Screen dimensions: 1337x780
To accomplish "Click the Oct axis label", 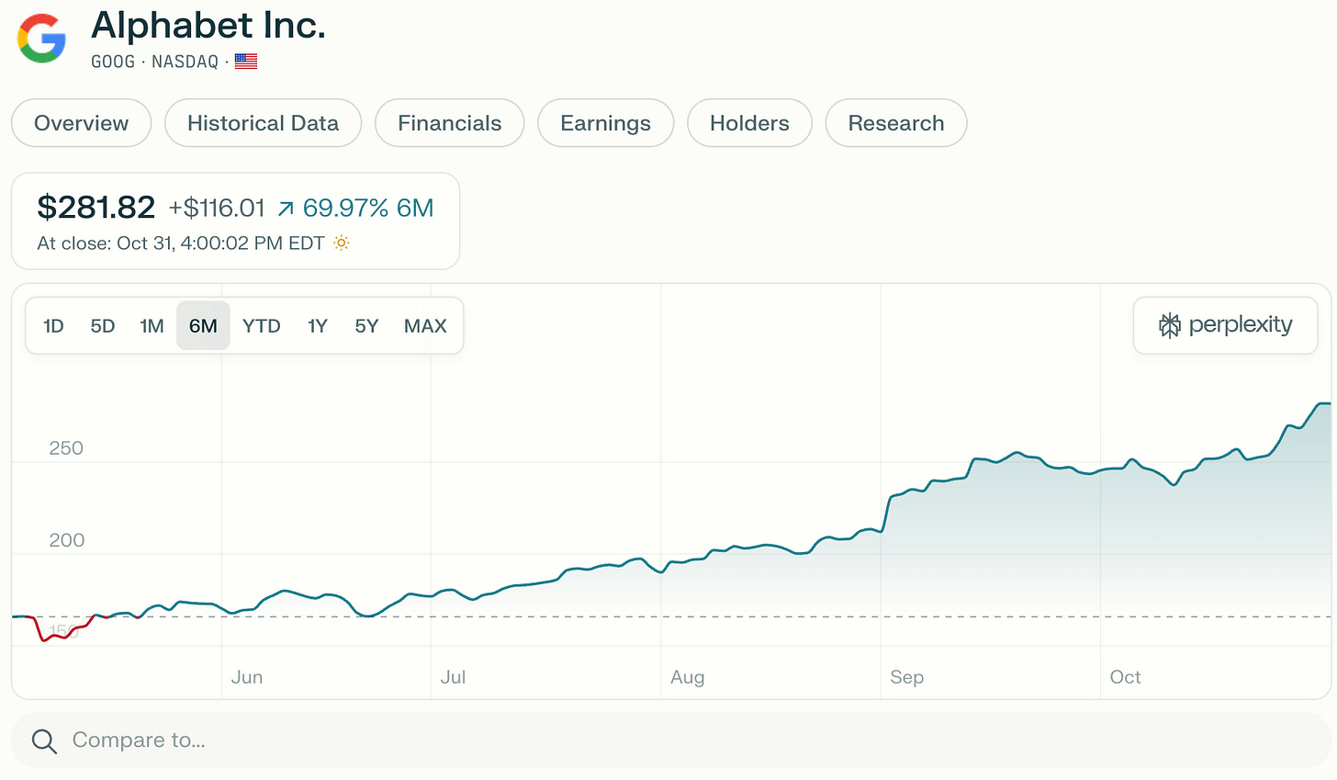I will (x=1126, y=677).
